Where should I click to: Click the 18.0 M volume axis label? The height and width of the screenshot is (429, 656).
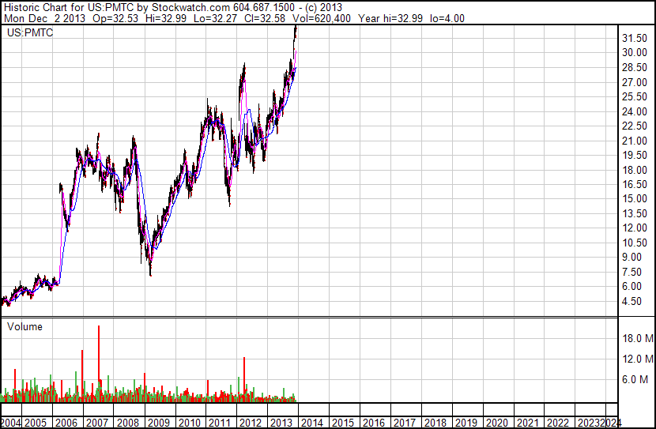click(x=638, y=338)
